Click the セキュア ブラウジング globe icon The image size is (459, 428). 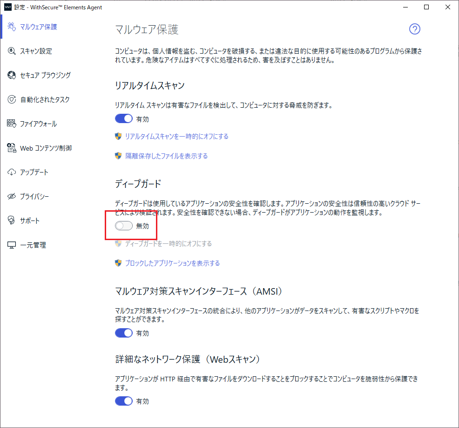(x=12, y=75)
